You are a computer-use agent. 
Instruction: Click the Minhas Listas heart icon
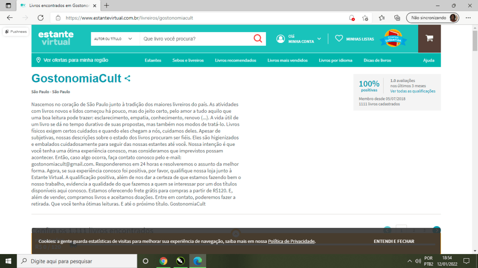pyautogui.click(x=339, y=39)
